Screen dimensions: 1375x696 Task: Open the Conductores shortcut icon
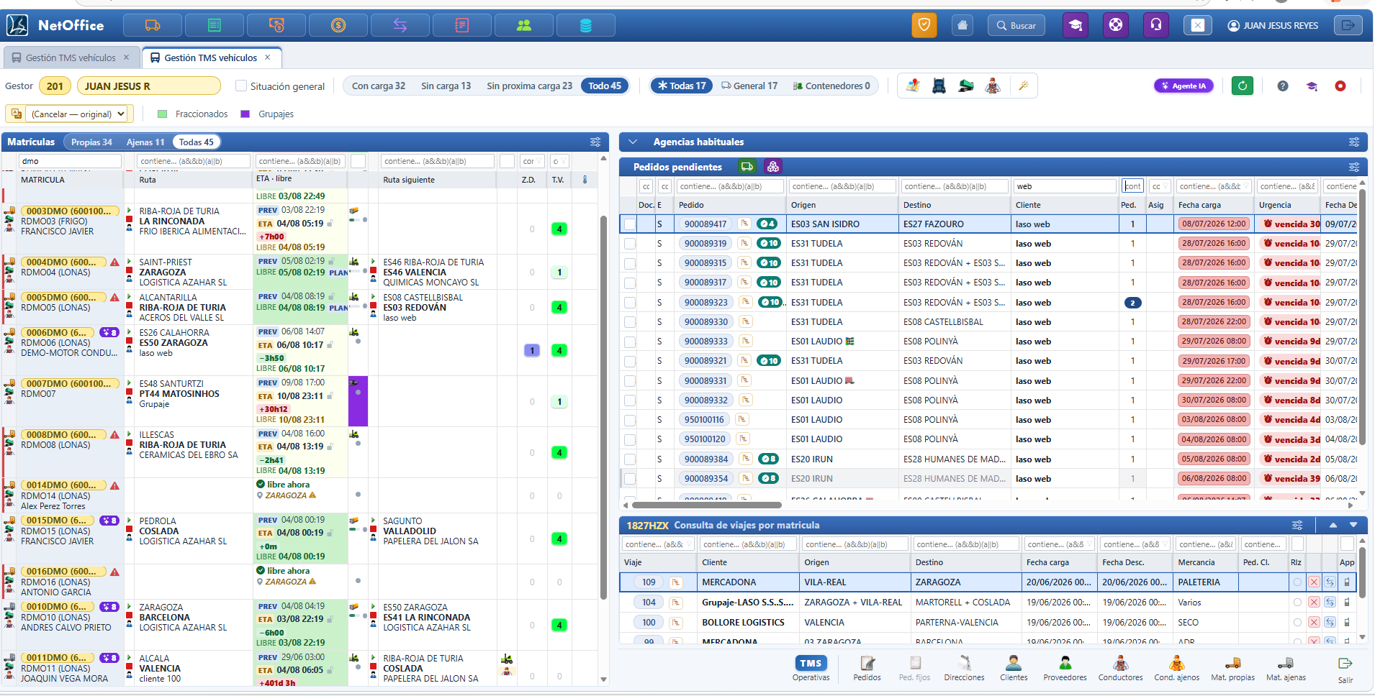(x=1121, y=667)
